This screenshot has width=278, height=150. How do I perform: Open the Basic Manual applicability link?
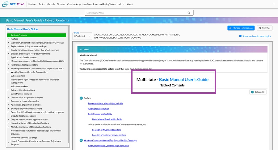(100, 114)
